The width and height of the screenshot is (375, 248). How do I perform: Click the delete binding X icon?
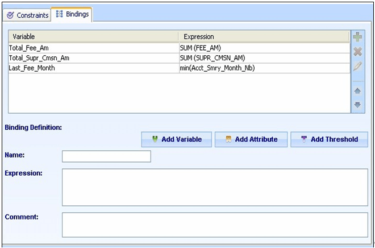(x=357, y=51)
